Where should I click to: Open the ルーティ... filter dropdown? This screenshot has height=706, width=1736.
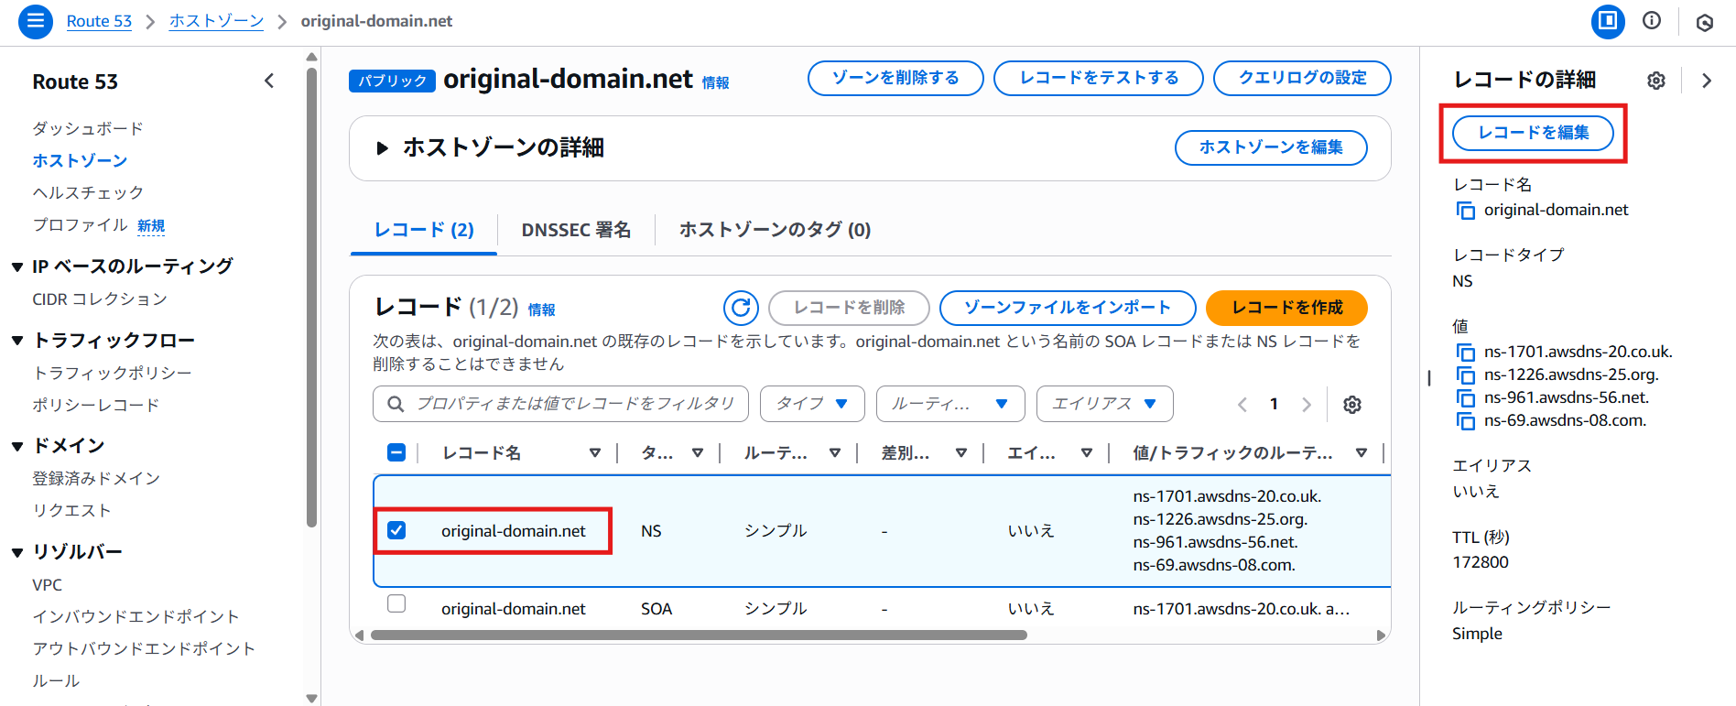950,404
